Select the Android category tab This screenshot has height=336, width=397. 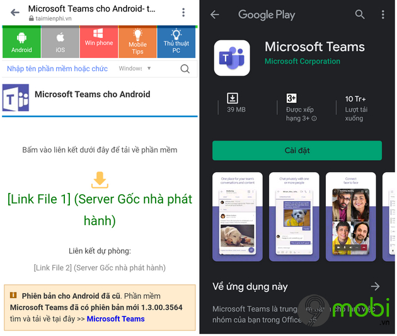21,42
